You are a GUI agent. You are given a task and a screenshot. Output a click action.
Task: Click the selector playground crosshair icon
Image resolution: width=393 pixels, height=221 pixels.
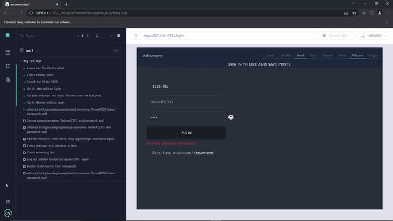point(136,36)
